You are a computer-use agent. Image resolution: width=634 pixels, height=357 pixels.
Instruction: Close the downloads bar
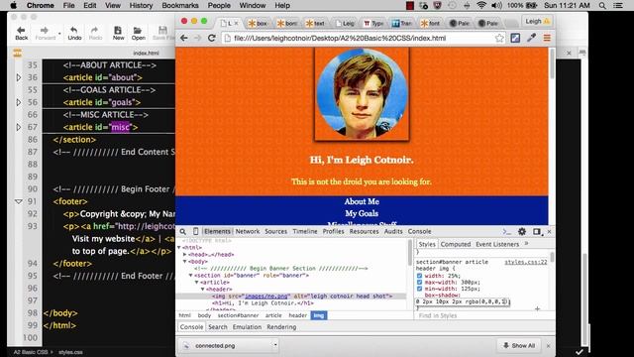pos(548,346)
